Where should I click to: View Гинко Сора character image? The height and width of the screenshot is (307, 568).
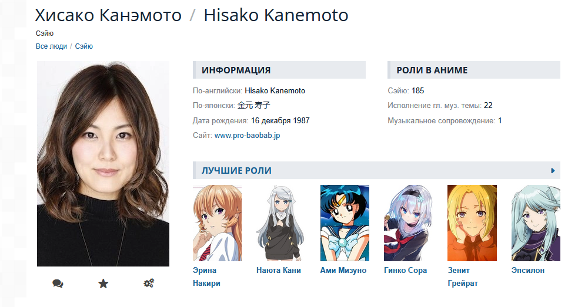tap(408, 223)
